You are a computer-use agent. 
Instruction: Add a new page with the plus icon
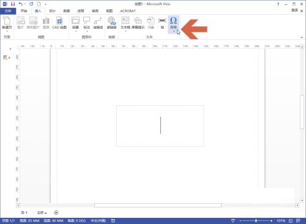coord(56,212)
